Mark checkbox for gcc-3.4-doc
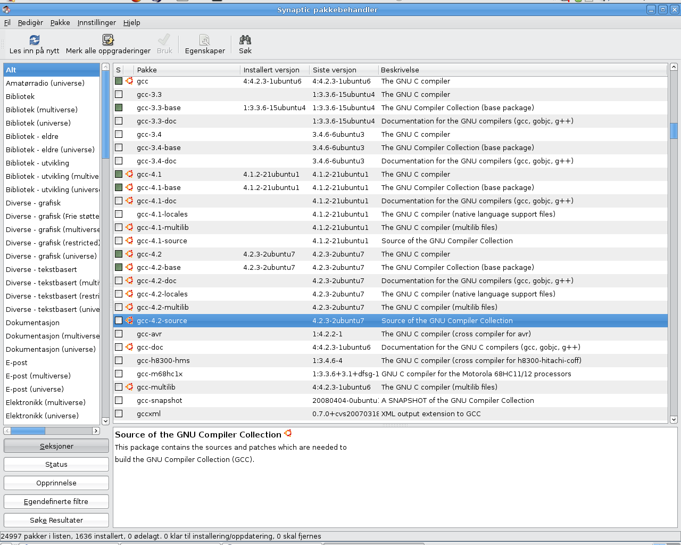 click(119, 161)
